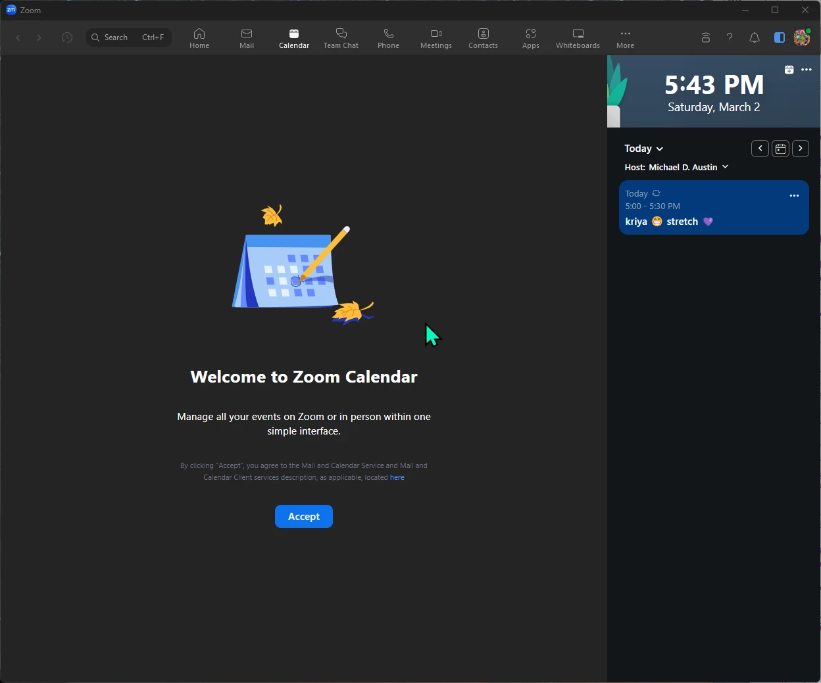Maximize the Zoom window

pyautogui.click(x=775, y=10)
